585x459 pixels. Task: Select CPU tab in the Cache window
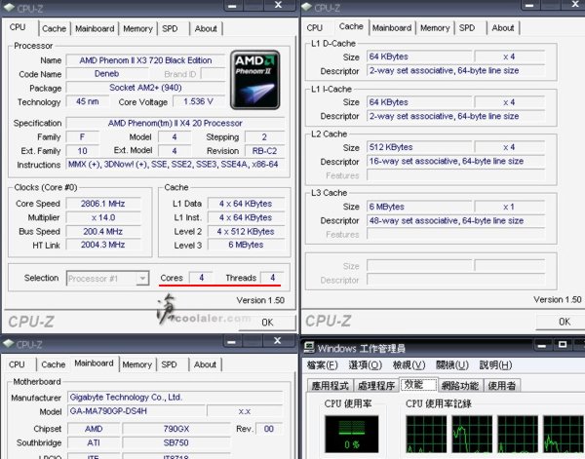[x=315, y=28]
